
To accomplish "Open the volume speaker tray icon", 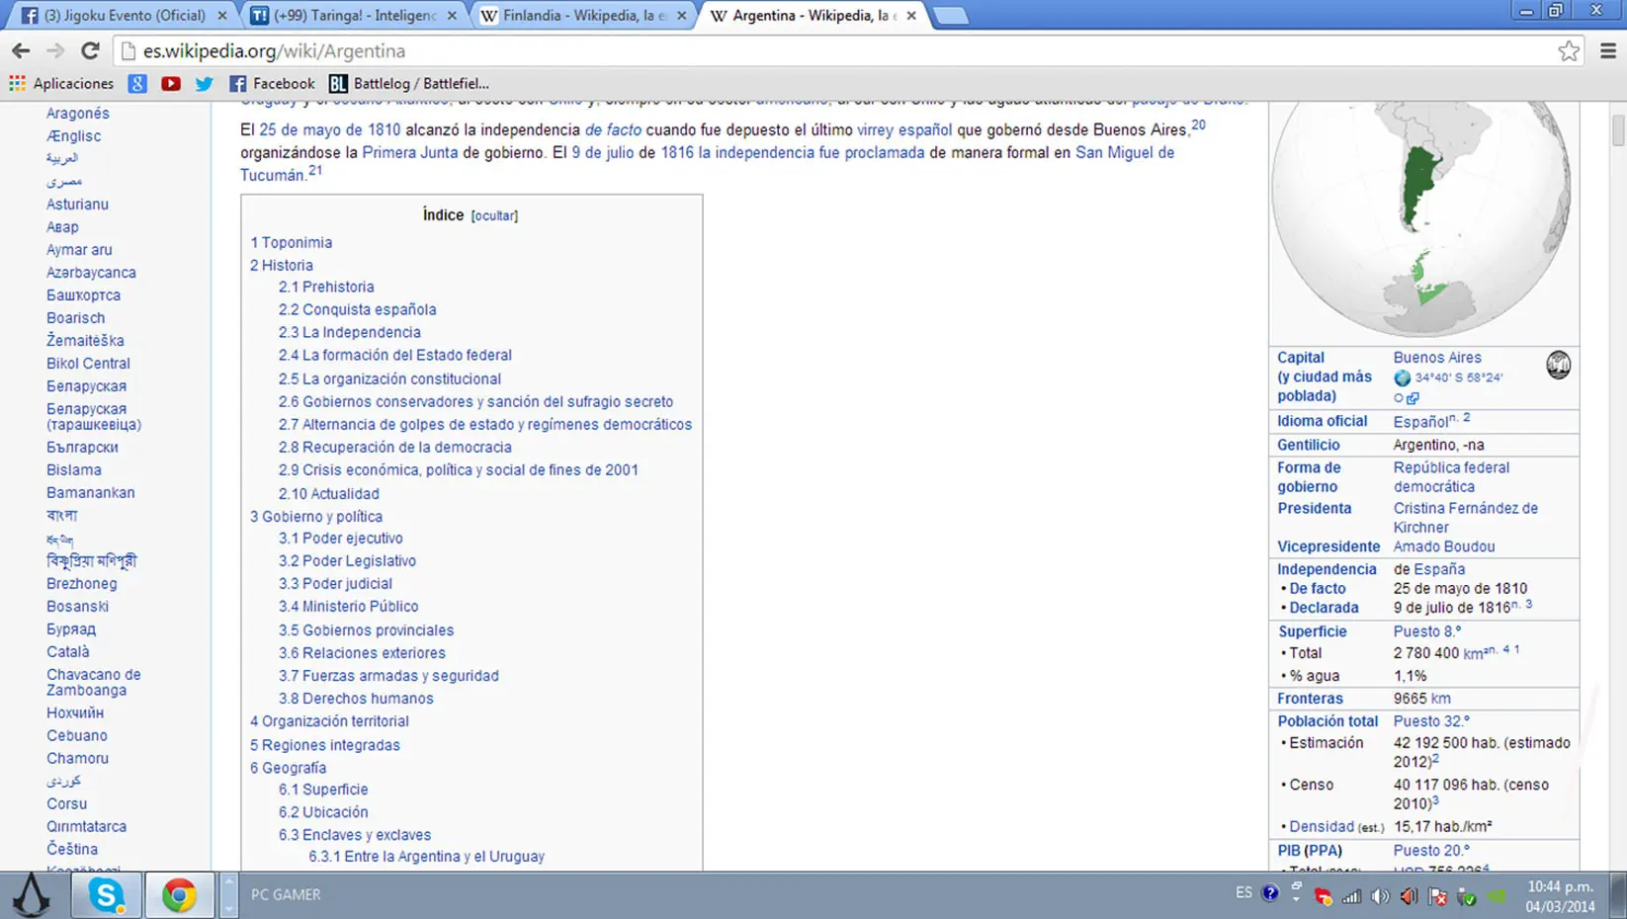I will [x=1381, y=896].
